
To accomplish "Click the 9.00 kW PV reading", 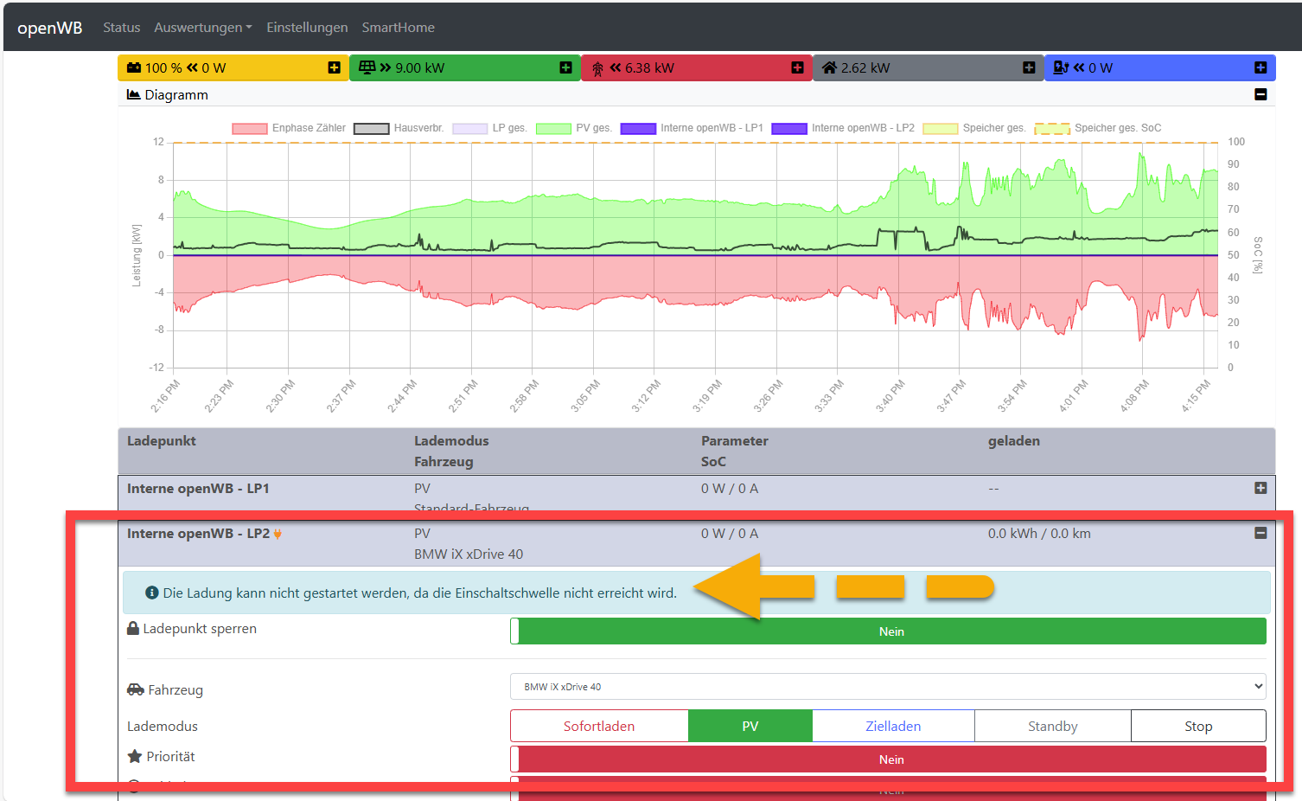I will coord(420,67).
